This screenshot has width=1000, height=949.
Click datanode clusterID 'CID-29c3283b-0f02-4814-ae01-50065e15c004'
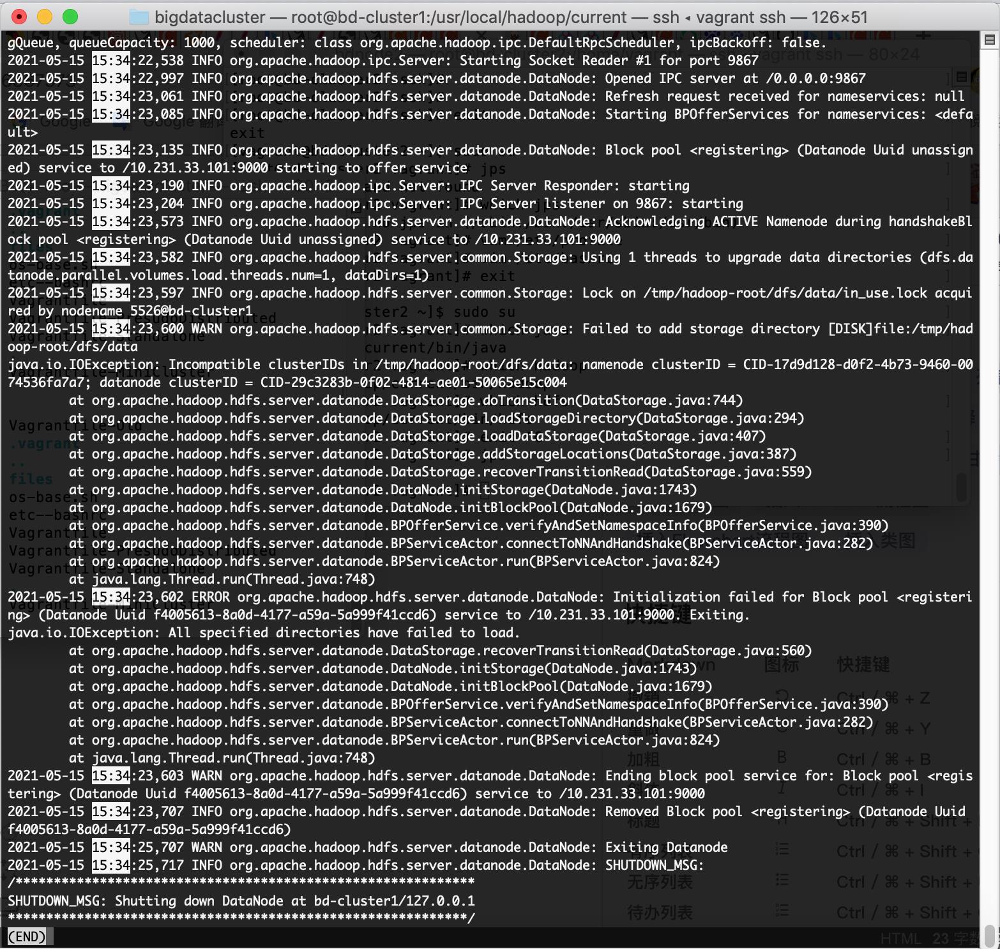pyautogui.click(x=414, y=383)
